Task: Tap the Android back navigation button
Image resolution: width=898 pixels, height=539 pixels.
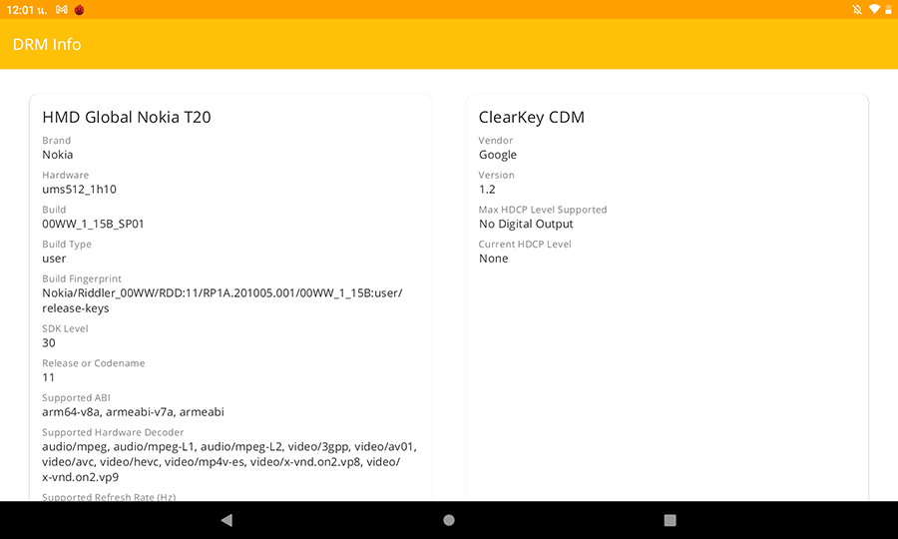Action: pos(226,520)
